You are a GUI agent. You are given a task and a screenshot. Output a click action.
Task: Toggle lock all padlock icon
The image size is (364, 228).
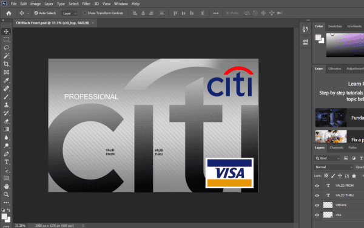(354, 176)
